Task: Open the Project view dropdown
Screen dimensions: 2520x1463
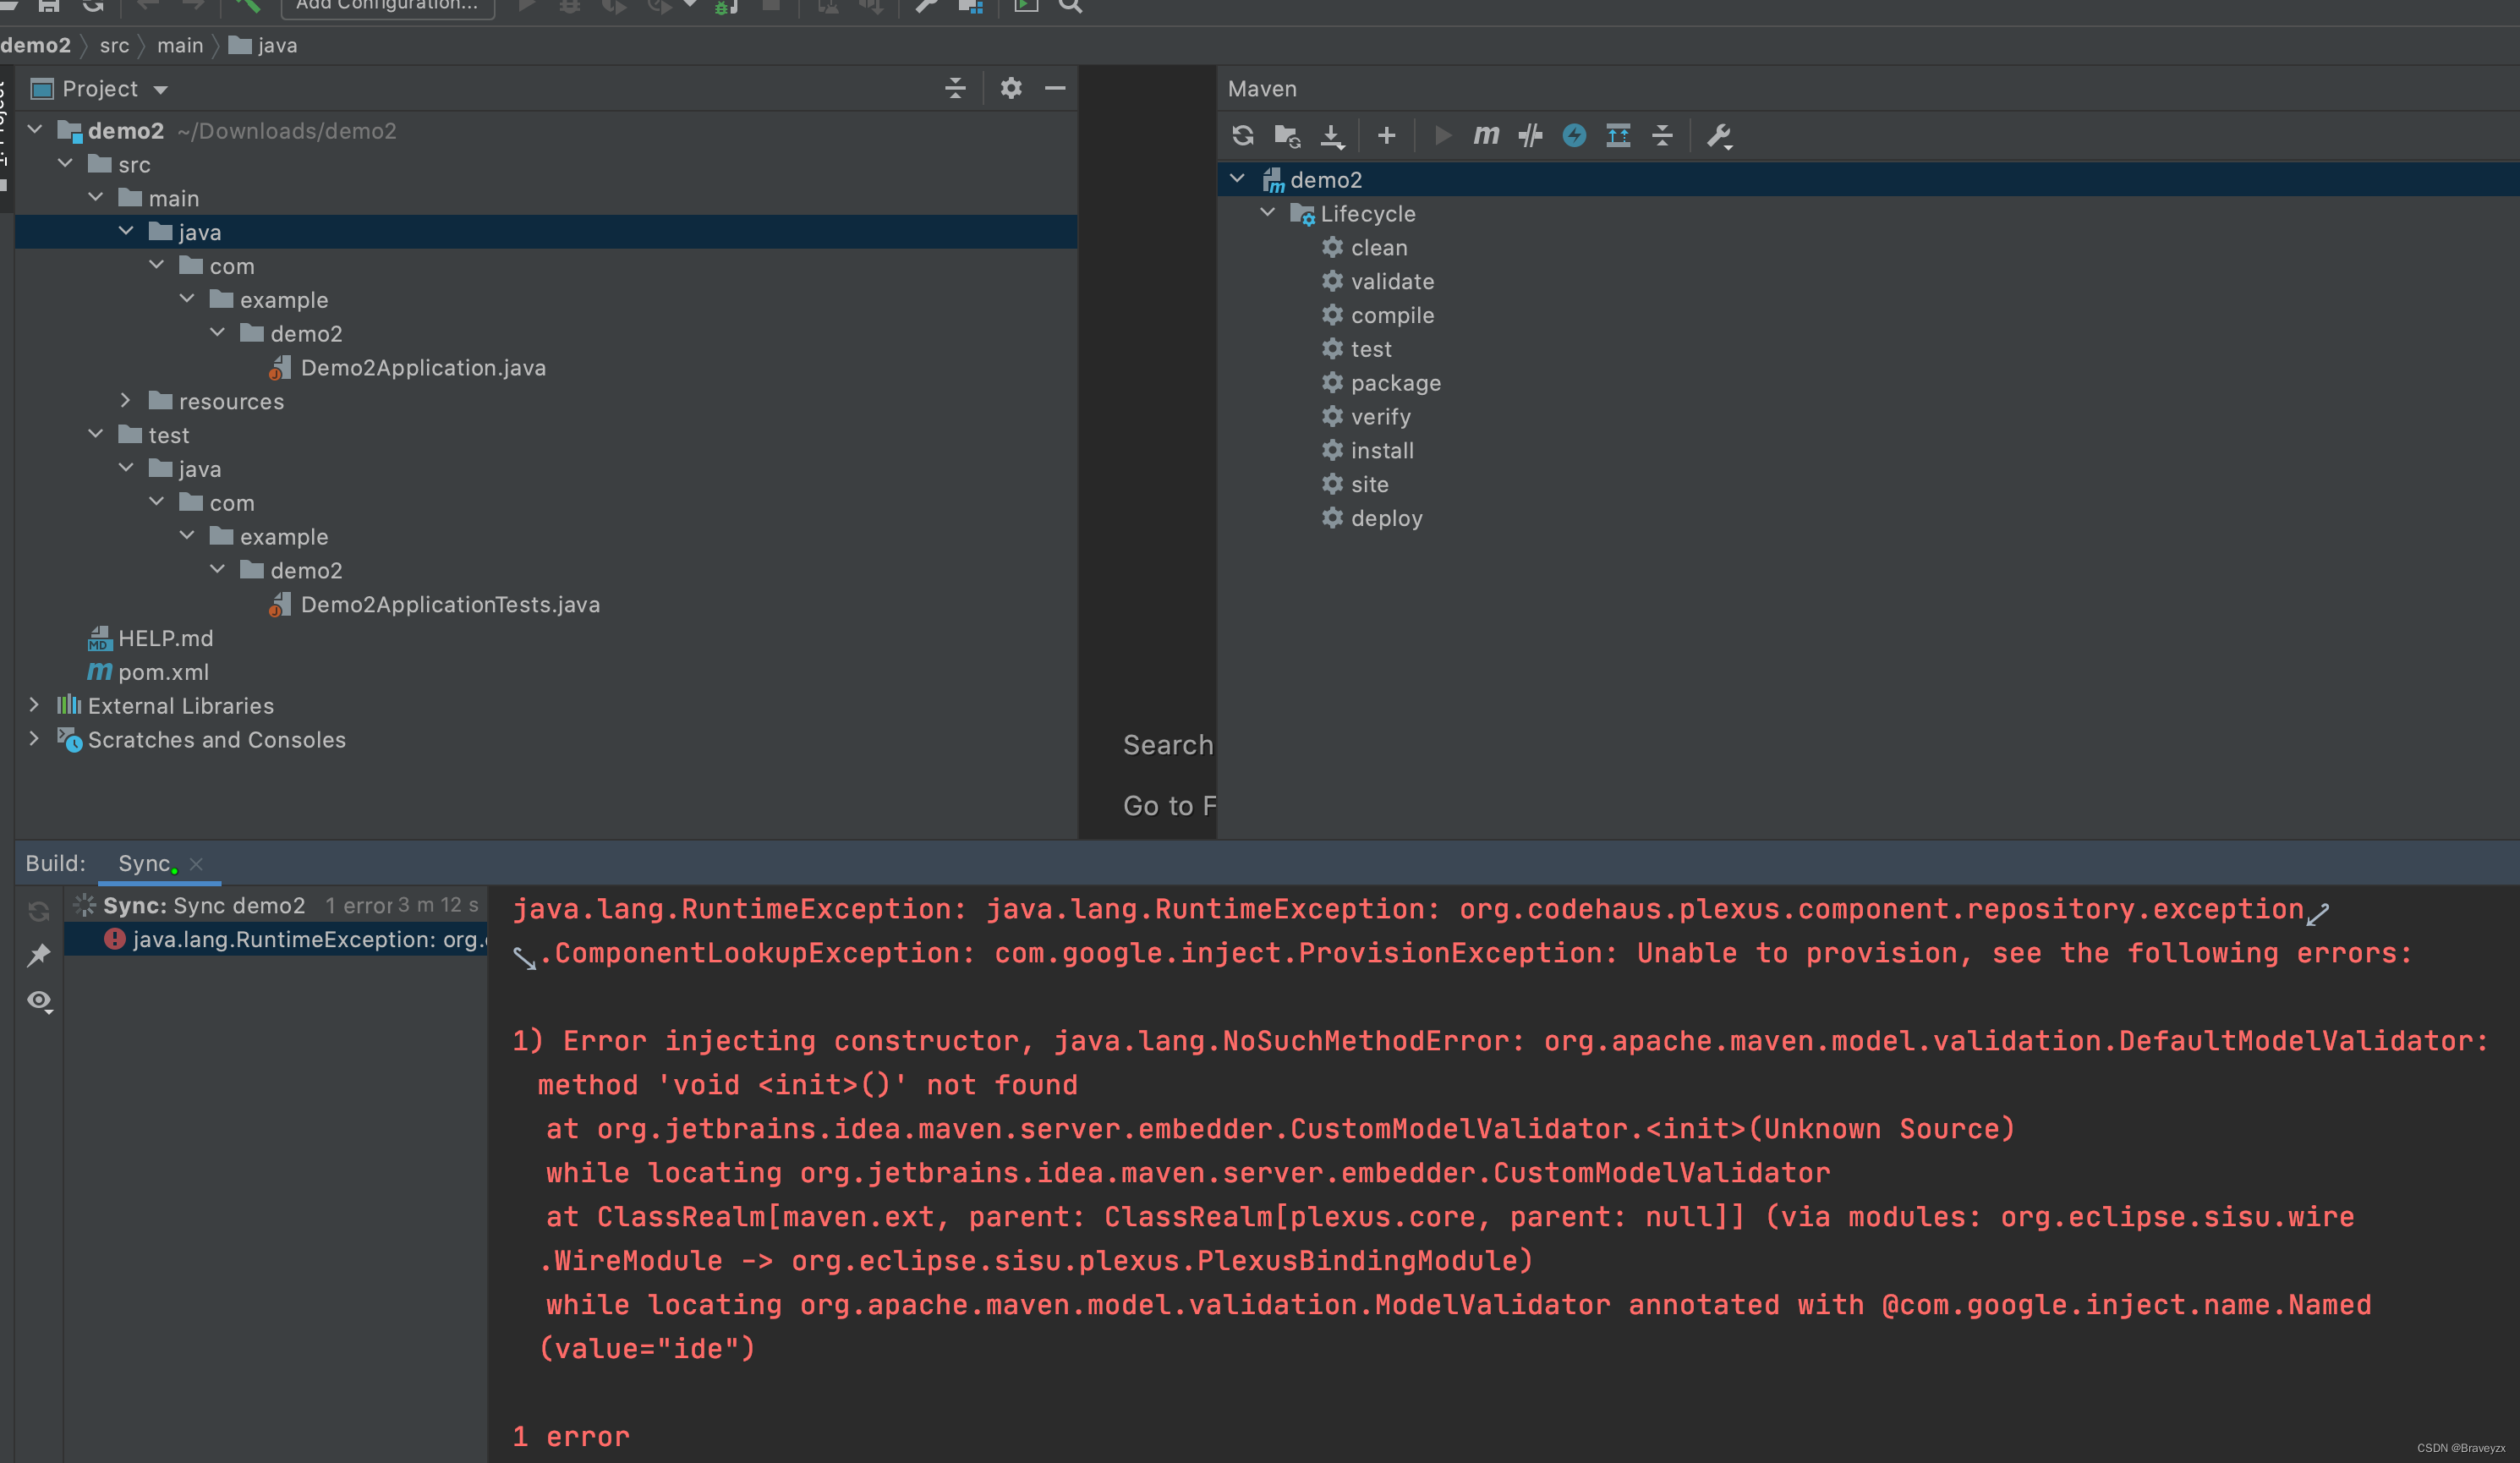Action: (x=160, y=90)
